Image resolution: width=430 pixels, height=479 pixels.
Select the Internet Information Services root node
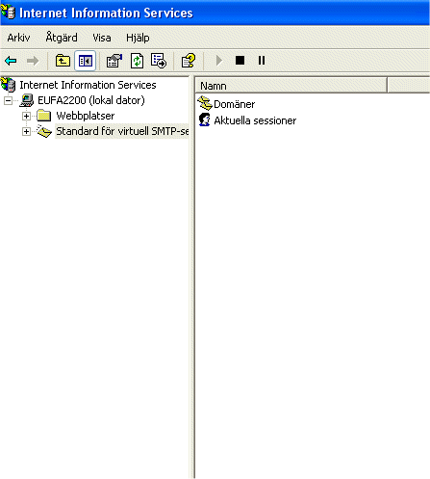(x=88, y=85)
